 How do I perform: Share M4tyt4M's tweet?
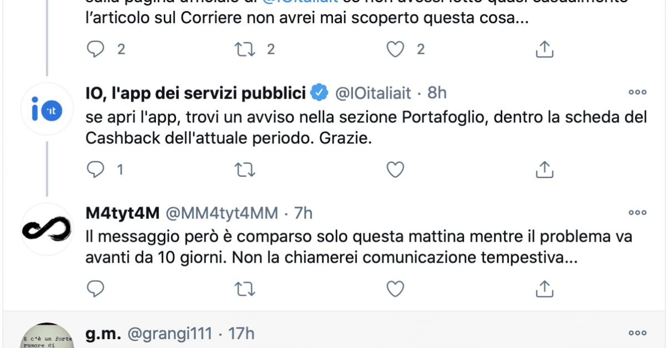(x=544, y=288)
